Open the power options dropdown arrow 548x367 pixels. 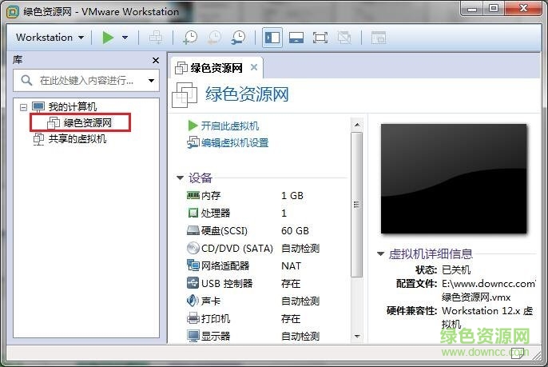click(x=125, y=38)
